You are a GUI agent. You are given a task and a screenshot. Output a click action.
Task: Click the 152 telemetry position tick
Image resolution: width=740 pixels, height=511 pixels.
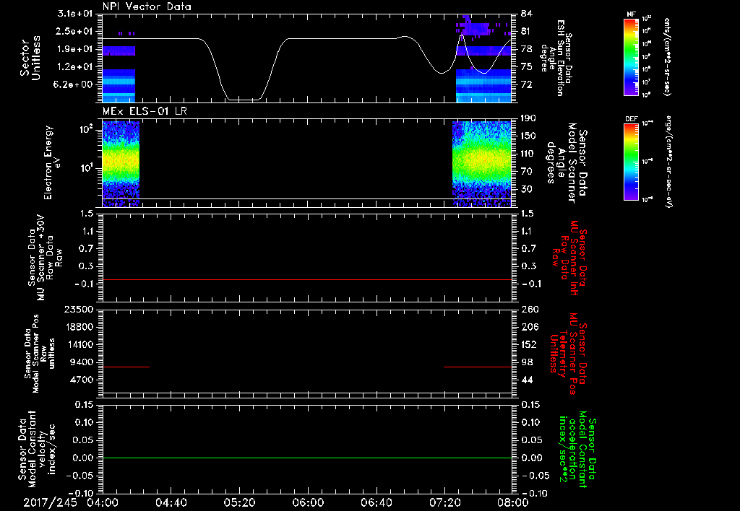tap(530, 344)
